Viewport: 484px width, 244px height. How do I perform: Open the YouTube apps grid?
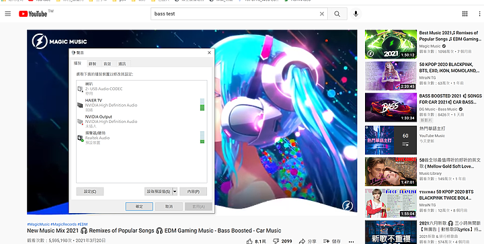click(x=465, y=13)
